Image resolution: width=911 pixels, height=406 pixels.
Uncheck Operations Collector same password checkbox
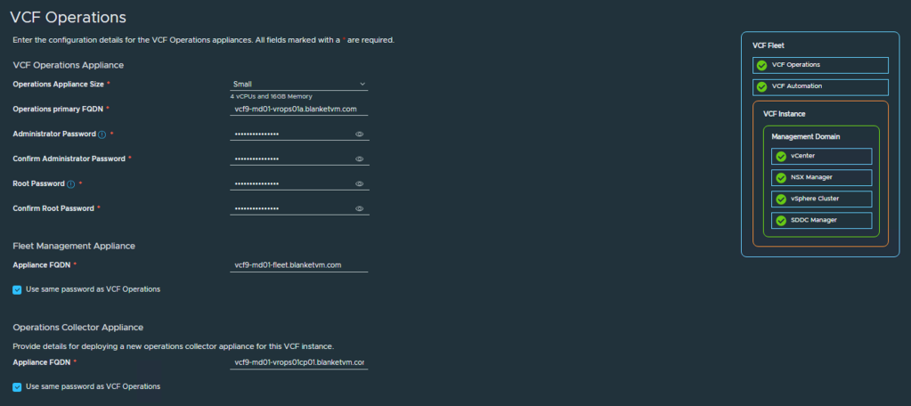[18, 386]
